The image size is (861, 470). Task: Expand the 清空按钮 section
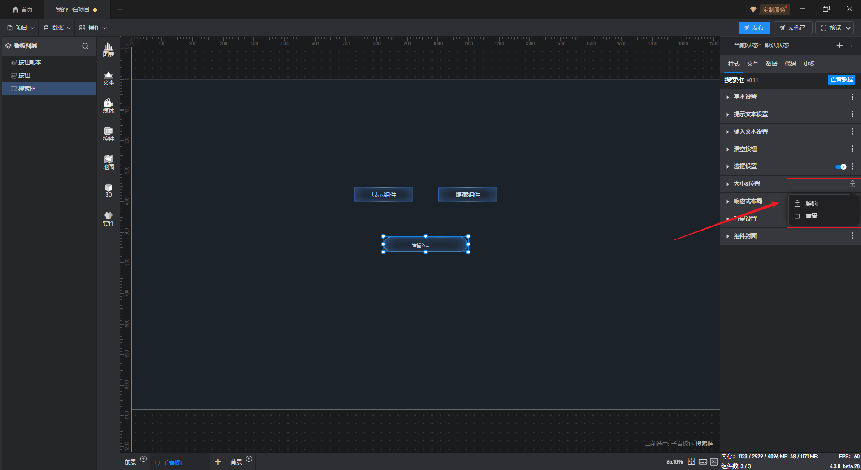[x=727, y=150]
